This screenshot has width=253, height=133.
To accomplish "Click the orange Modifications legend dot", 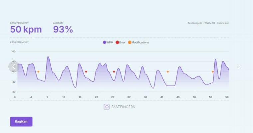I will (x=129, y=42).
